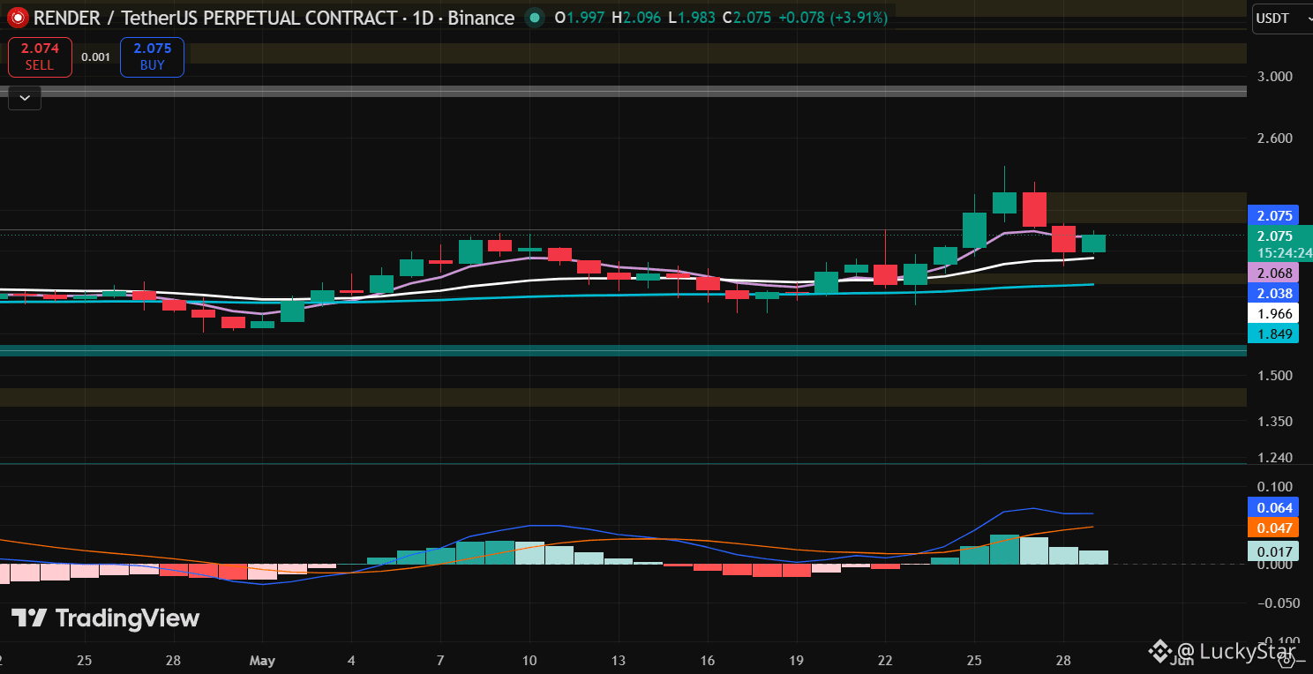Click the SELL 2.074 button
1313x674 pixels.
39,57
